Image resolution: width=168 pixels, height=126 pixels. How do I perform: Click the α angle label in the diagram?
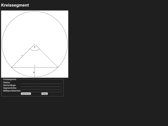pyautogui.click(x=35, y=47)
